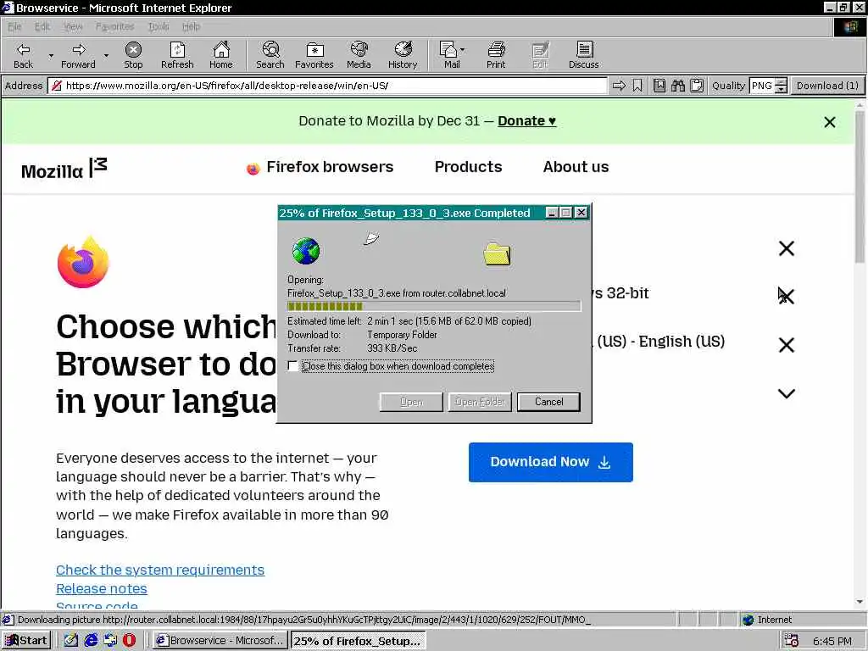868x651 pixels.
Task: Click the Mozilla logo on the page
Action: coord(64,169)
